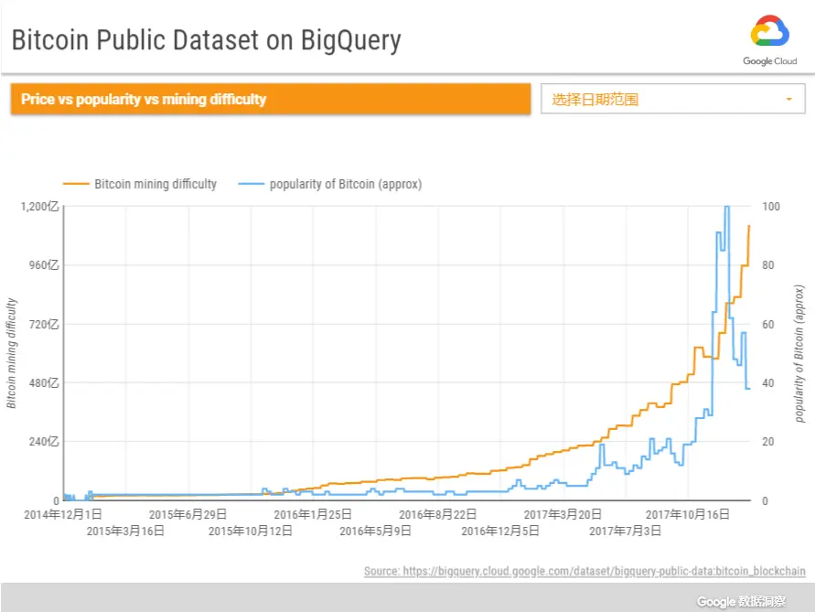Click the Google Cloud logo icon
This screenshot has height=612, width=815.
pos(770,32)
